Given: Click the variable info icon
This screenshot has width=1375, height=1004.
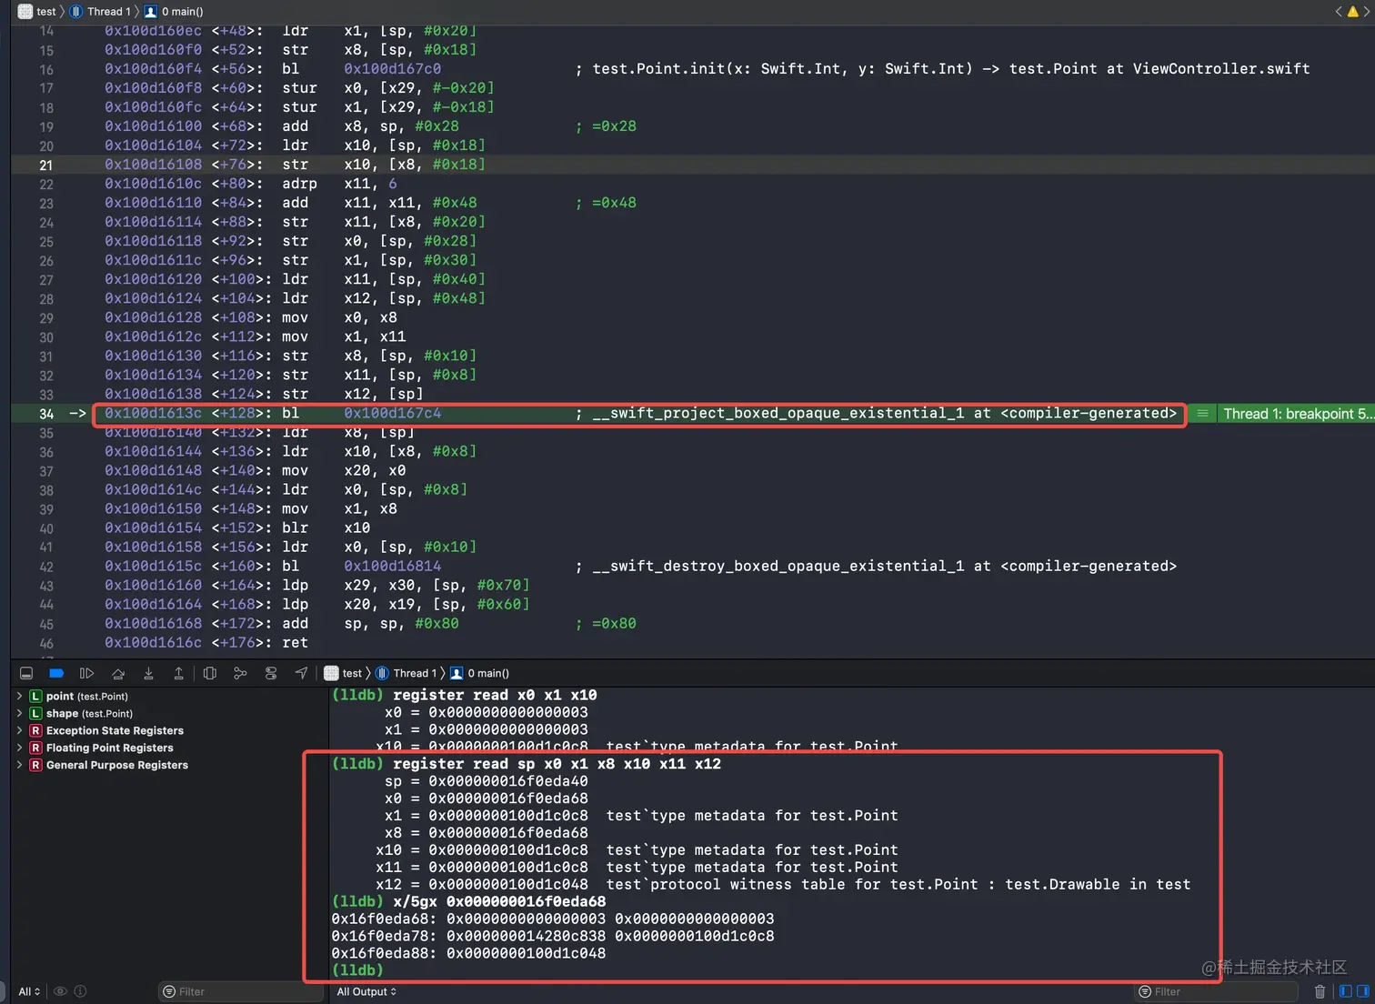Looking at the screenshot, I should pos(80,991).
